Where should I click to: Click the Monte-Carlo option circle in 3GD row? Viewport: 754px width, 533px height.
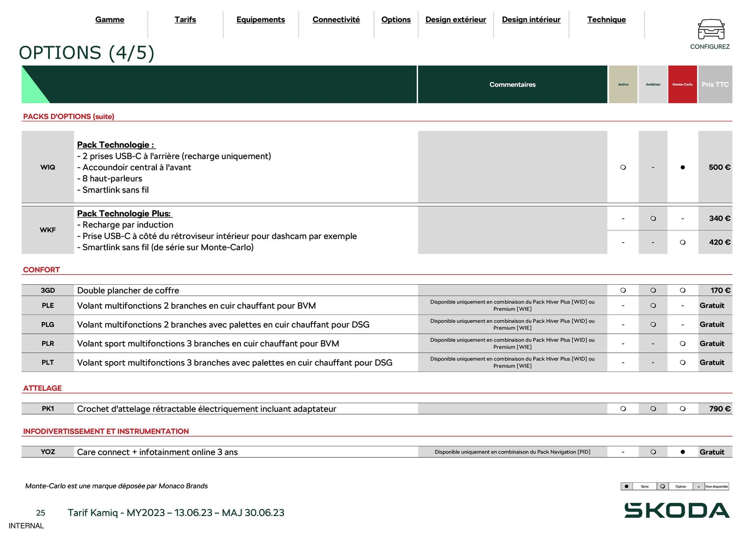pyautogui.click(x=682, y=290)
